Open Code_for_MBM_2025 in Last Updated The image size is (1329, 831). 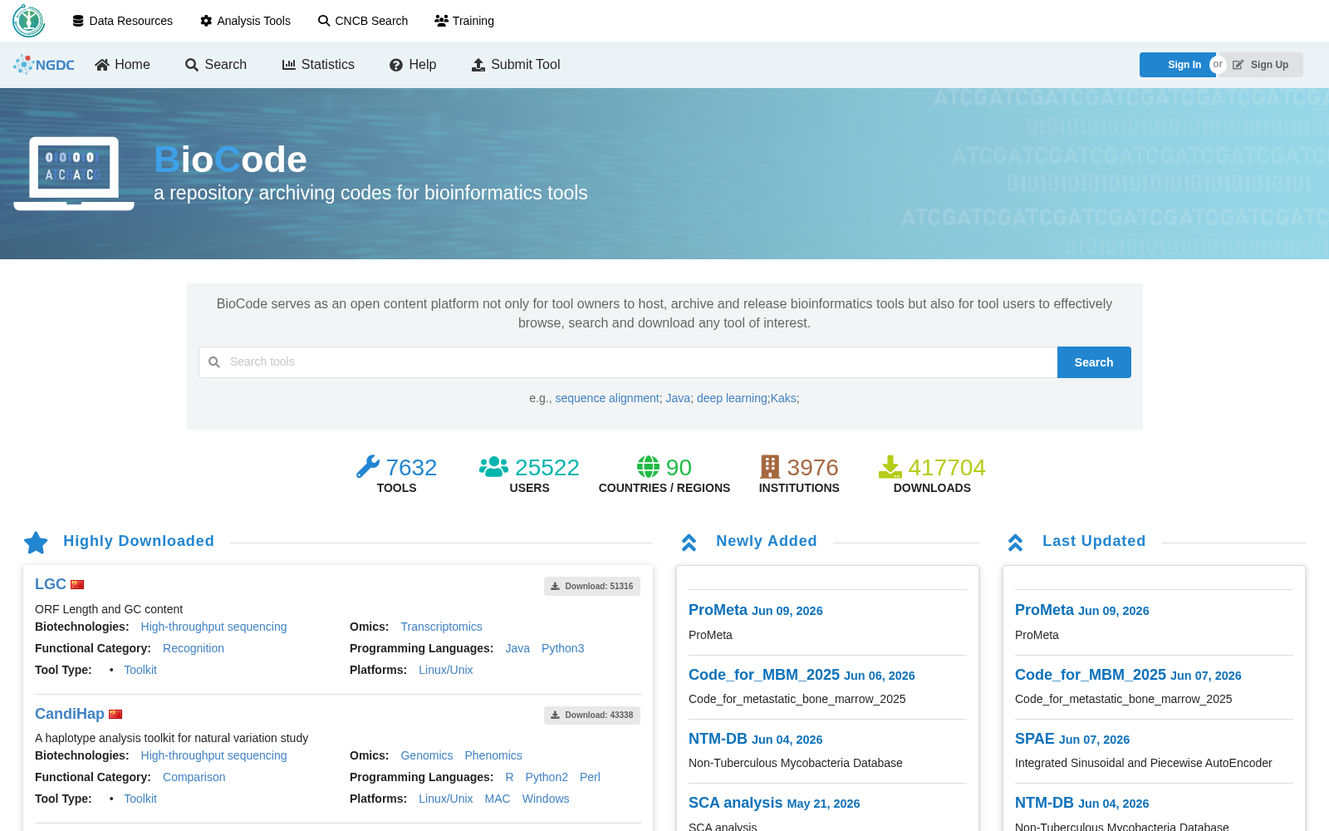pos(1091,675)
